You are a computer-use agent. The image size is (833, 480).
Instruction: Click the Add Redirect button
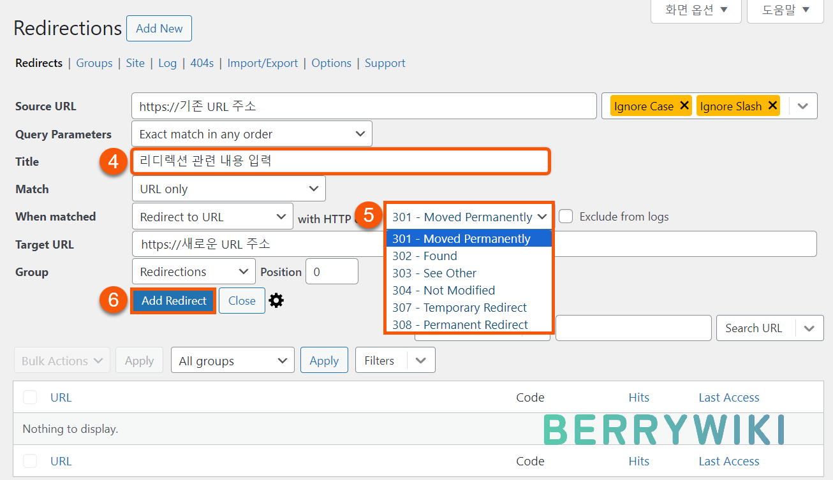[x=174, y=301]
